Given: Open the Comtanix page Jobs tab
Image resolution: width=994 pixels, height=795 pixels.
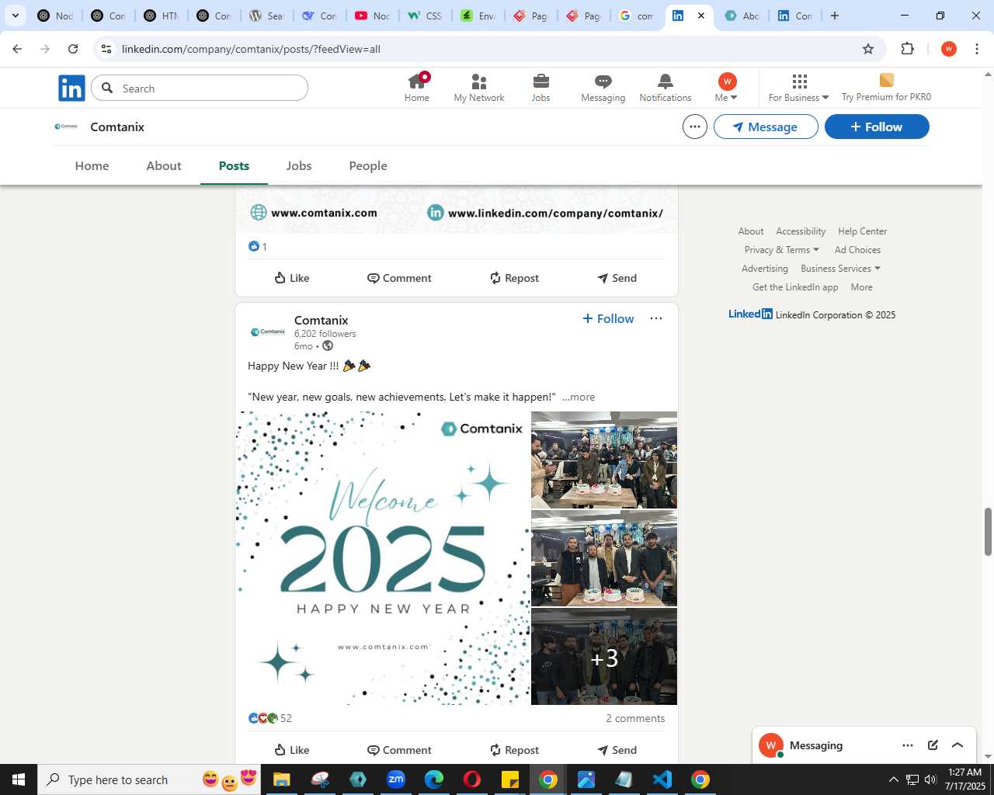Looking at the screenshot, I should [299, 165].
